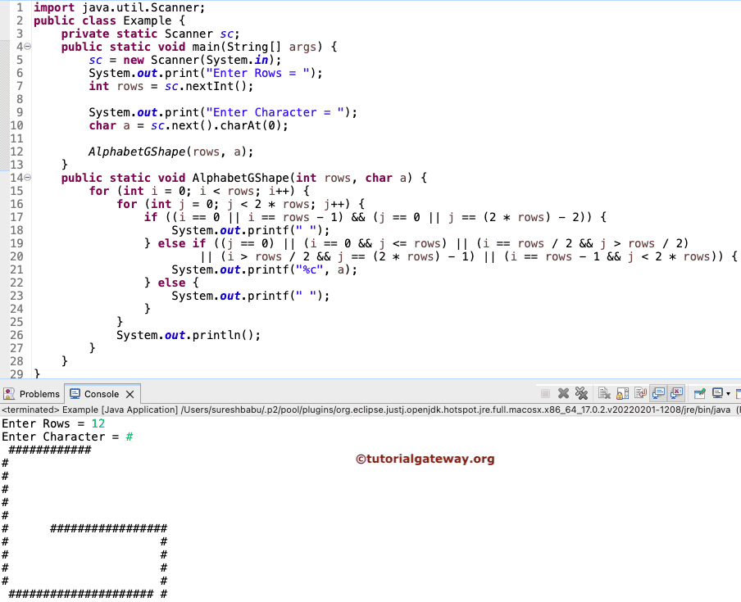
Task: Click the string "Enter Rows = " on line 6
Action: tap(257, 73)
